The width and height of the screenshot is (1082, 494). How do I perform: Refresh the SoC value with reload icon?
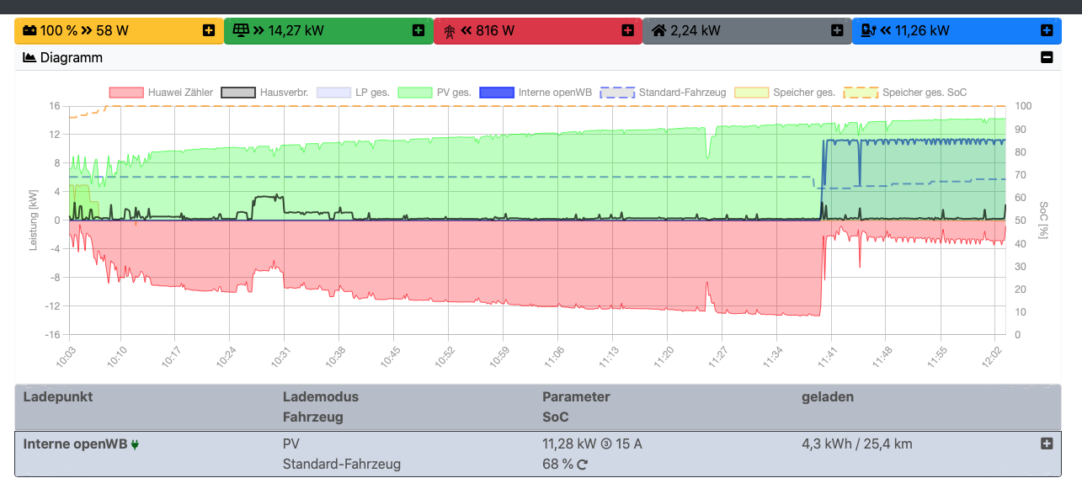(x=582, y=465)
